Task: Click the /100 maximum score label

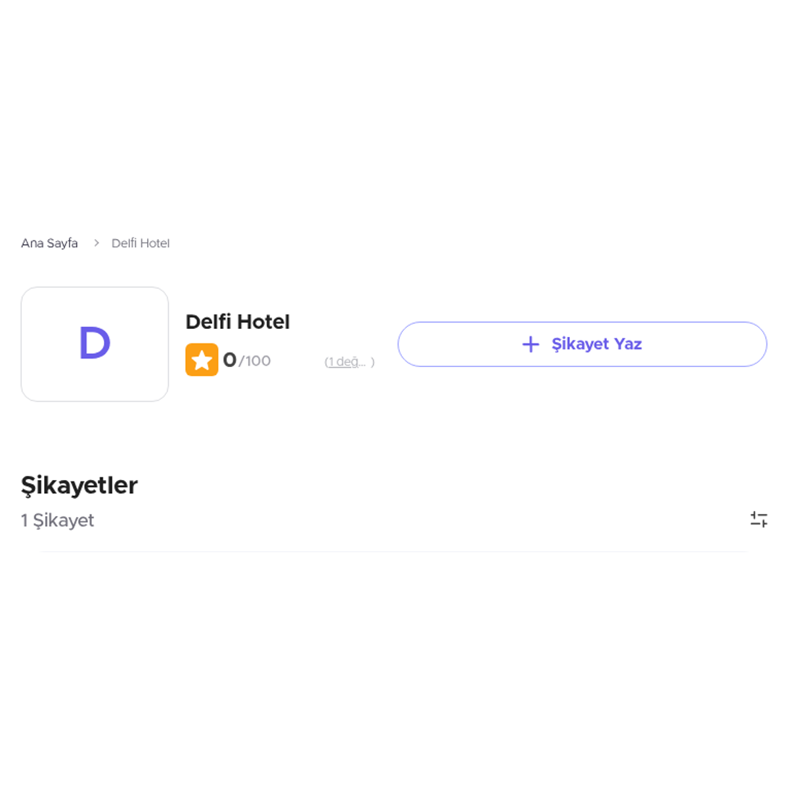Action: tap(255, 361)
